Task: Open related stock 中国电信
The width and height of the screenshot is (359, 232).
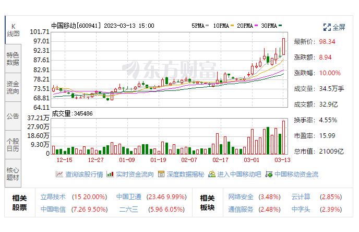Action: pos(53,210)
